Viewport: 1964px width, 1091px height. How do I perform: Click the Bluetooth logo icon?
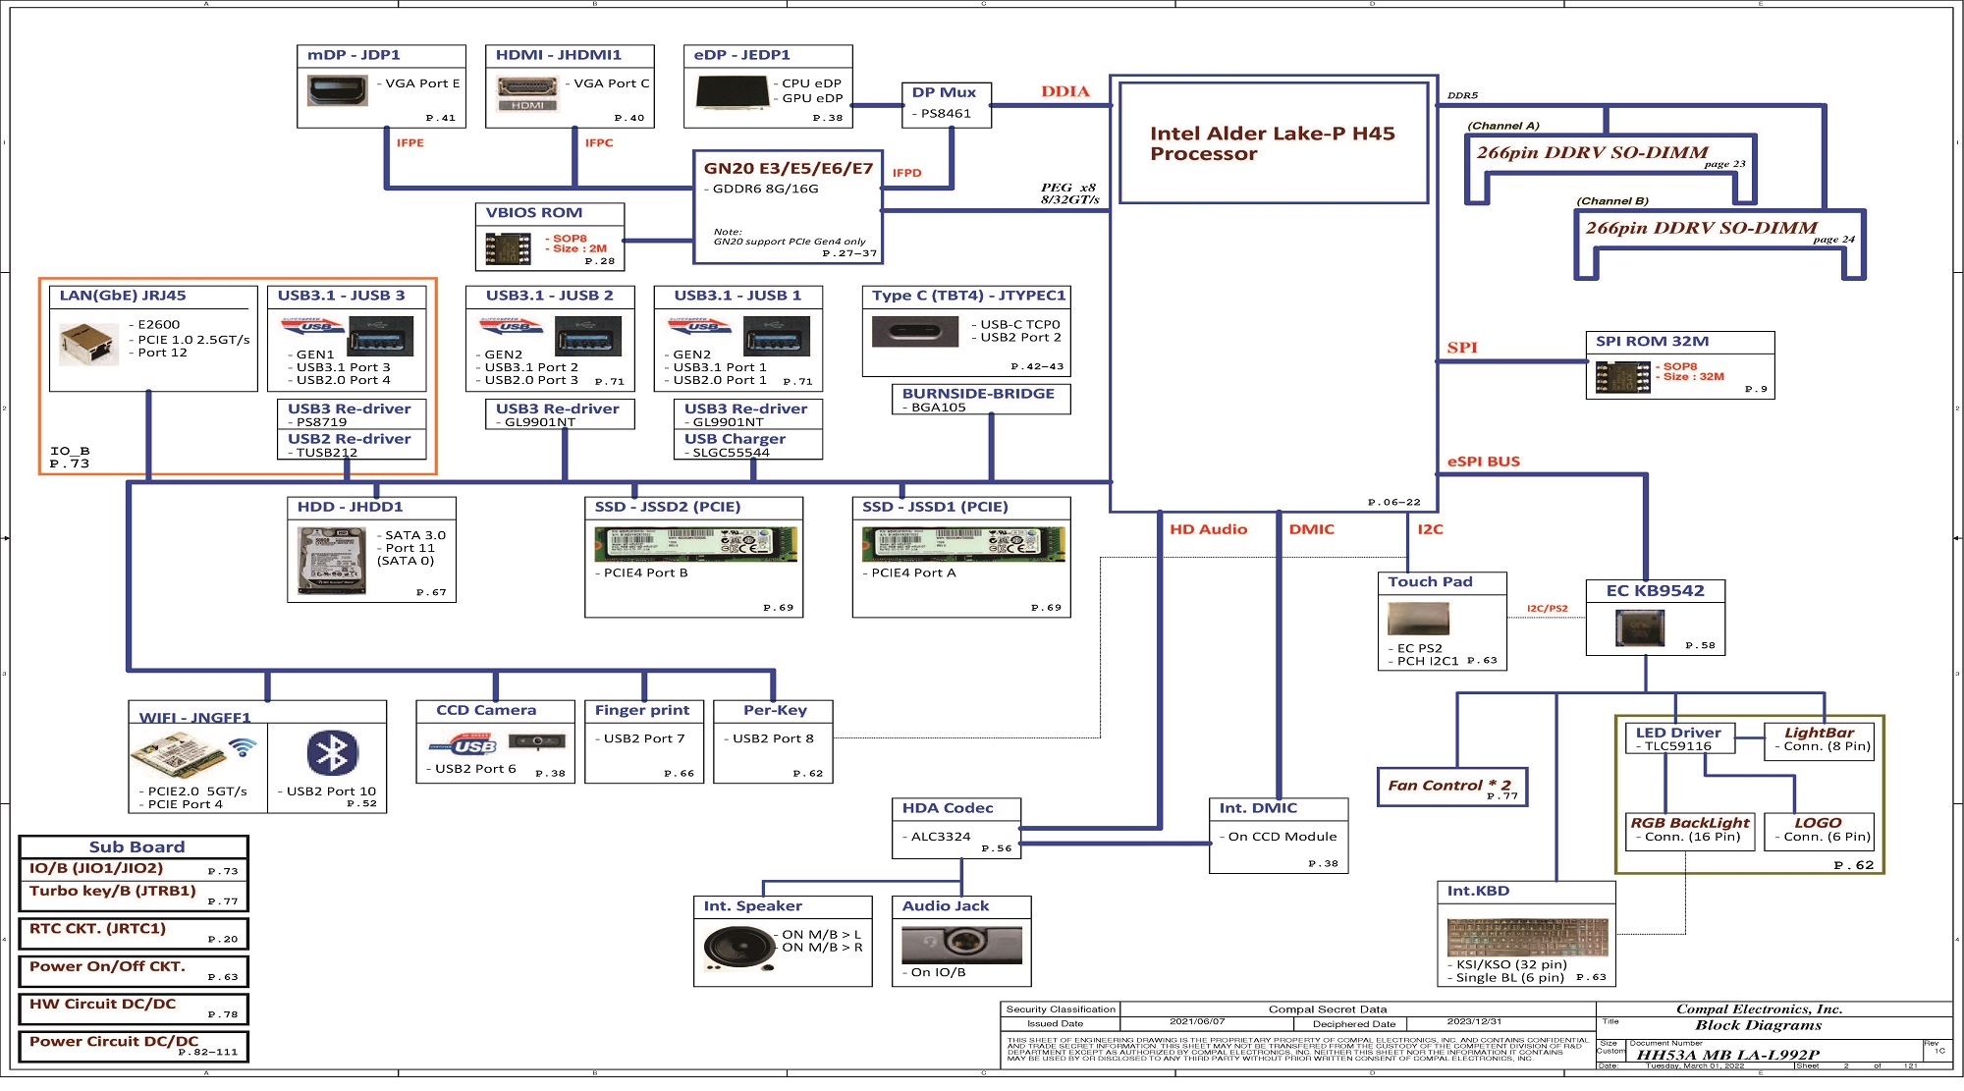[x=332, y=753]
